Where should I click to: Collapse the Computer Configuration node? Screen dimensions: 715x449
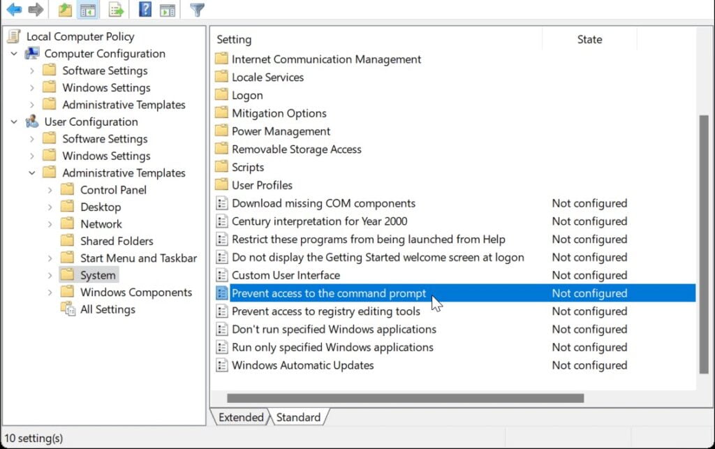(x=15, y=54)
